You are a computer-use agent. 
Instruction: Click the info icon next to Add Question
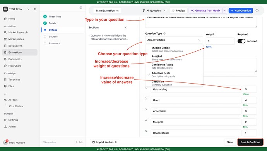(x=257, y=10)
